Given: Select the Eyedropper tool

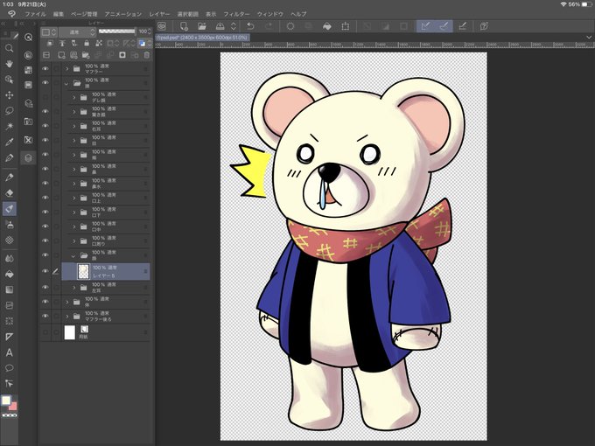Looking at the screenshot, I should coord(9,142).
